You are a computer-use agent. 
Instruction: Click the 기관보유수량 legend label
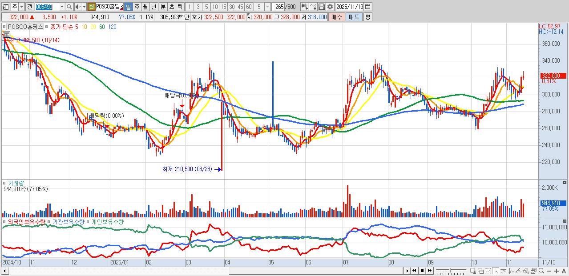coord(68,221)
